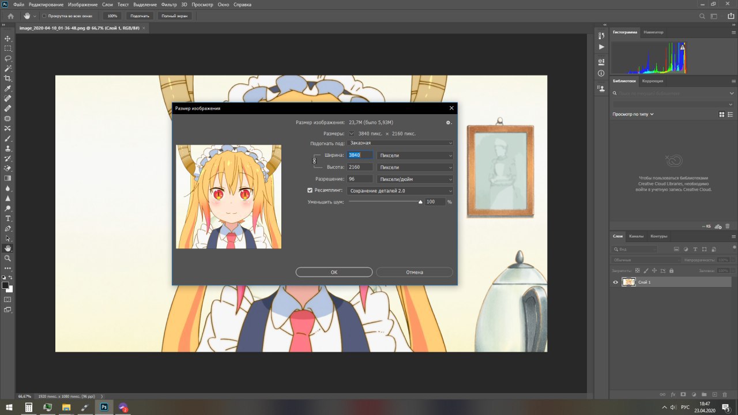Open height units dropdown

click(x=415, y=167)
